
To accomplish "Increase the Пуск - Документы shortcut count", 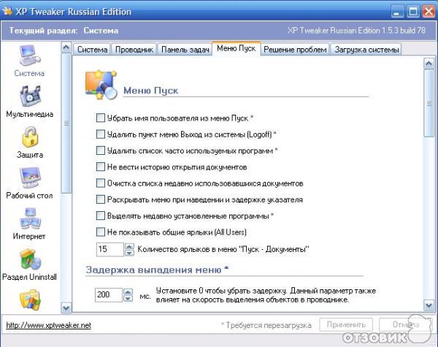I will (129, 246).
